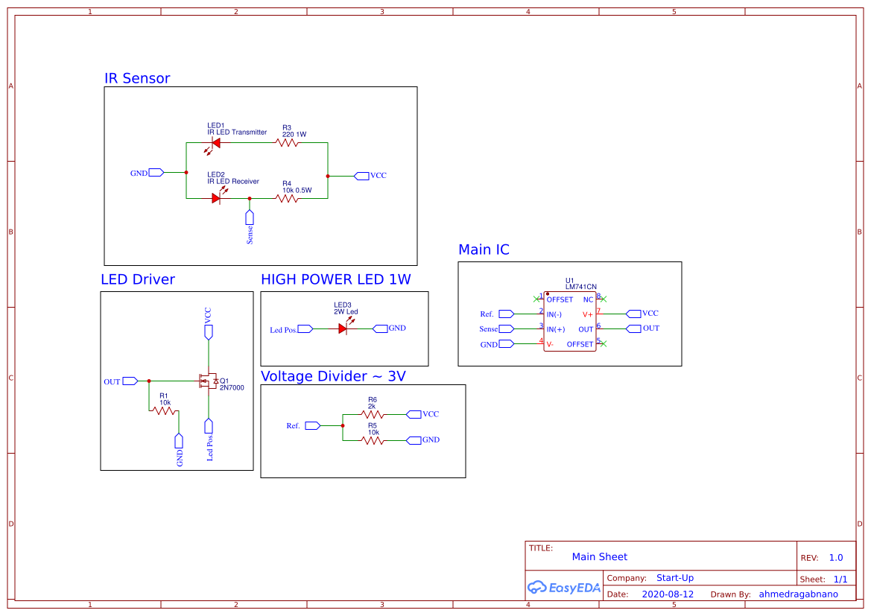Click the R3 resistor symbol
The width and height of the screenshot is (871, 616).
pos(287,143)
